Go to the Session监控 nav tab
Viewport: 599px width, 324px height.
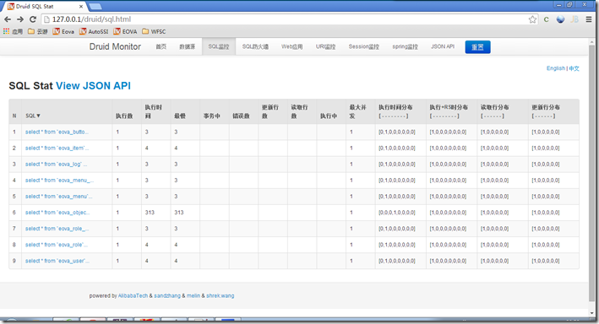point(363,46)
